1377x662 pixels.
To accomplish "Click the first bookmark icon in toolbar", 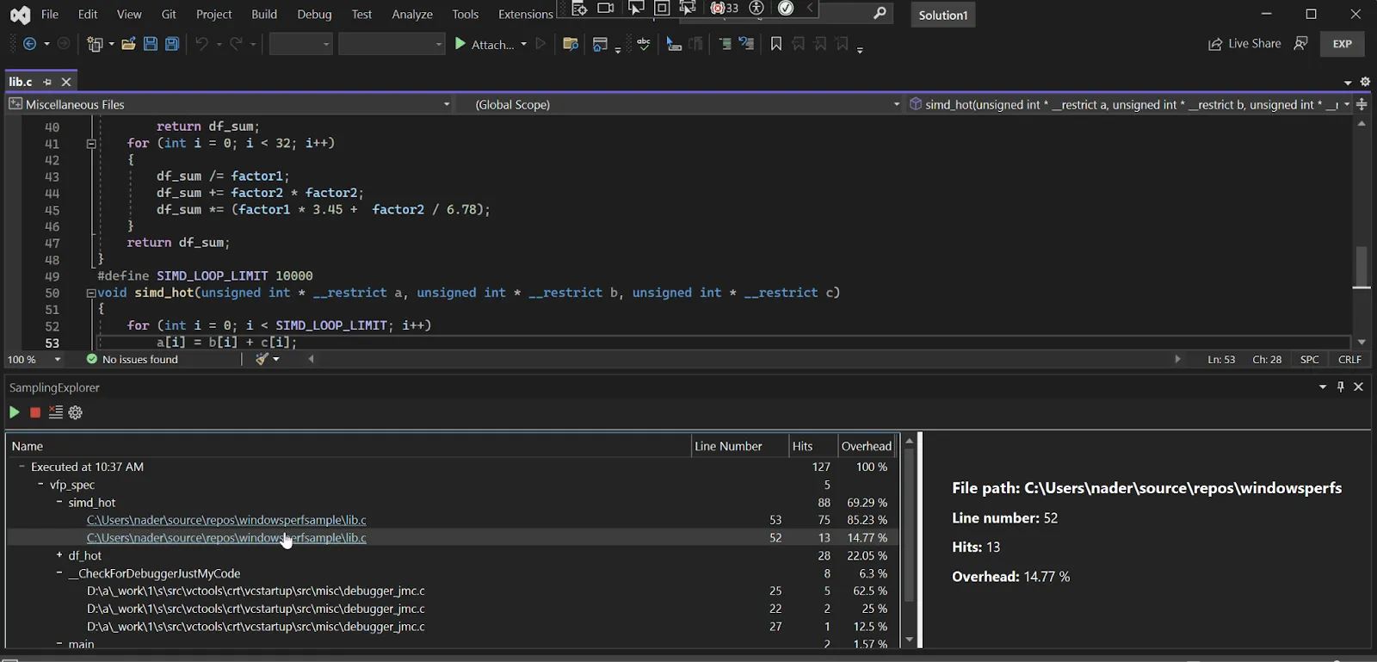I will (776, 44).
